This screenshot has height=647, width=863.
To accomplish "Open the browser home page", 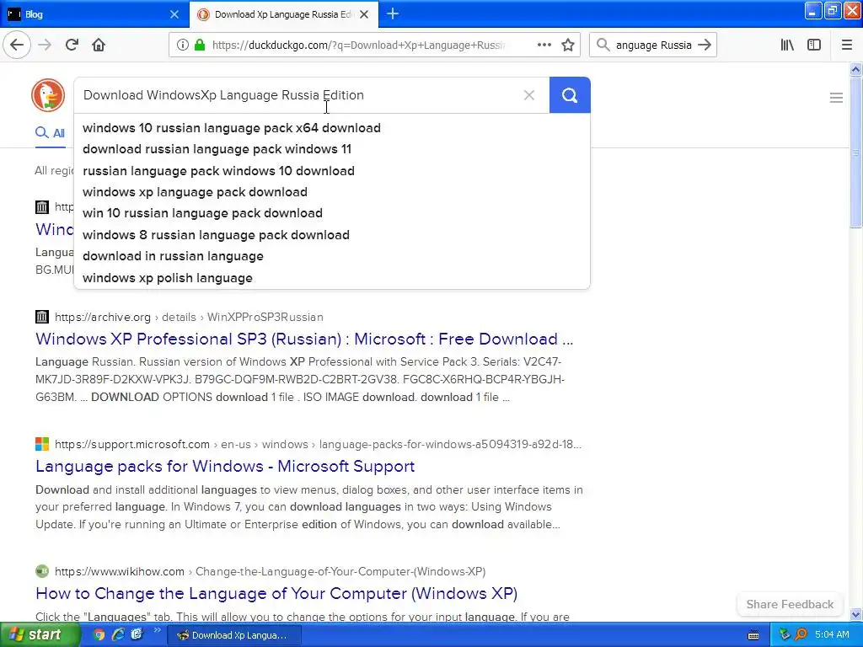I will pos(99,45).
